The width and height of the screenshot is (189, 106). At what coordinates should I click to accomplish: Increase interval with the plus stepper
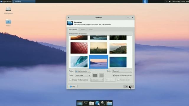(x=114, y=80)
